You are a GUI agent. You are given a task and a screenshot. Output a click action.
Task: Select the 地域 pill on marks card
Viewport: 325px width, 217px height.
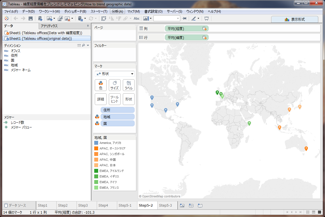pyautogui.click(x=117, y=117)
